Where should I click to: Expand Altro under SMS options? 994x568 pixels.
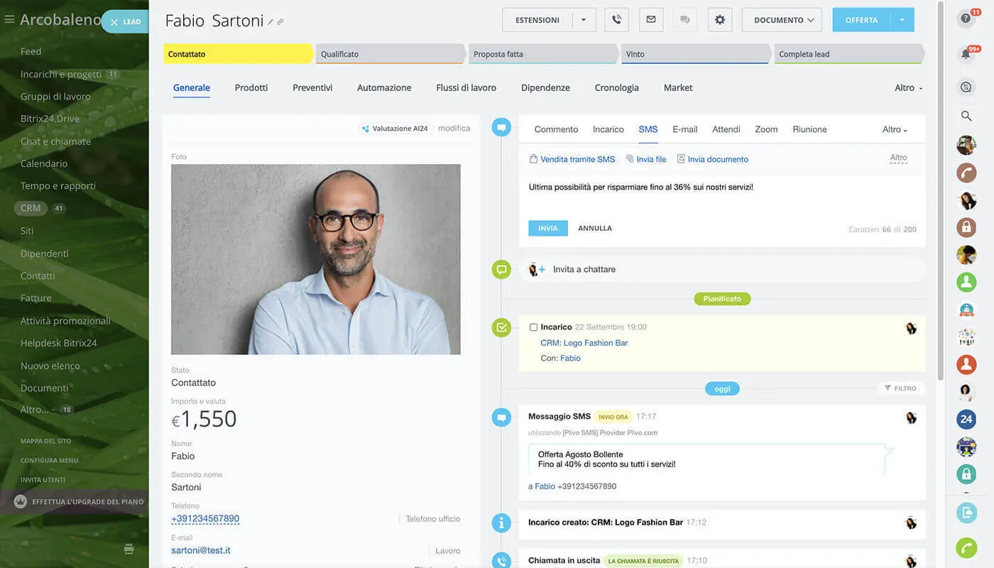[898, 158]
